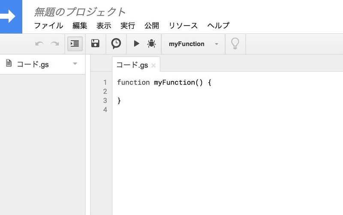The height and width of the screenshot is (215, 343).
Task: Open the 公開 menu
Action: pyautogui.click(x=152, y=26)
